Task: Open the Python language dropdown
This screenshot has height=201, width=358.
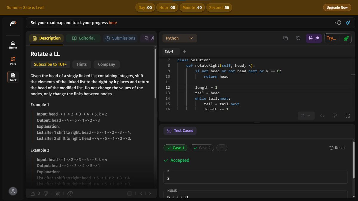Action: [x=180, y=38]
